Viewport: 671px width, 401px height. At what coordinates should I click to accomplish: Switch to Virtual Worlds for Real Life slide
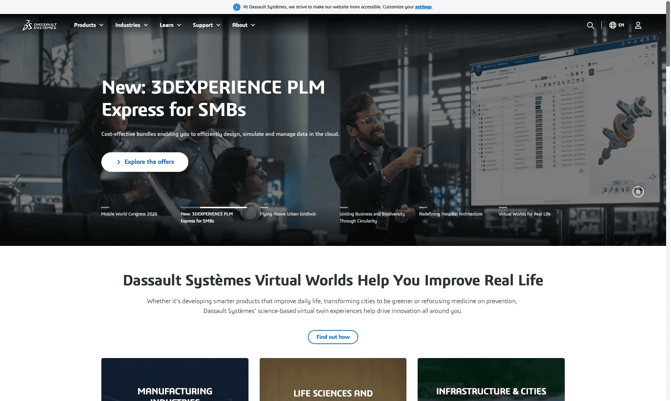(x=524, y=214)
